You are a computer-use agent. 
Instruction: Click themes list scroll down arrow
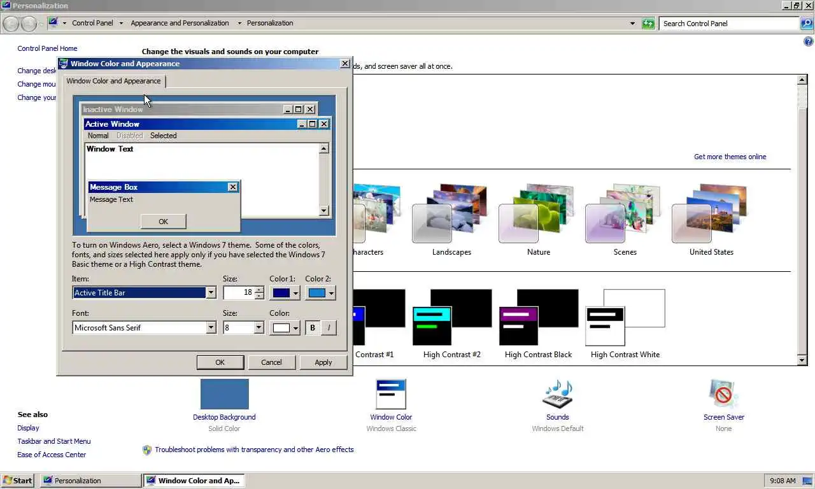click(802, 360)
